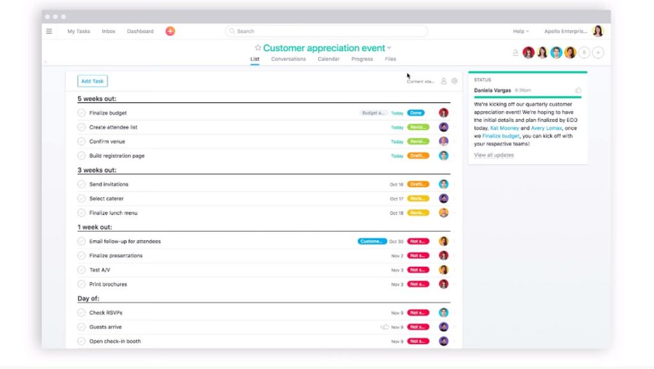
Task: Open View all updates link
Action: [494, 154]
